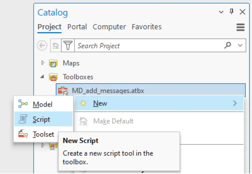252x174 pixels.
Task: Open the filter icon above the results
Action: click(x=68, y=45)
